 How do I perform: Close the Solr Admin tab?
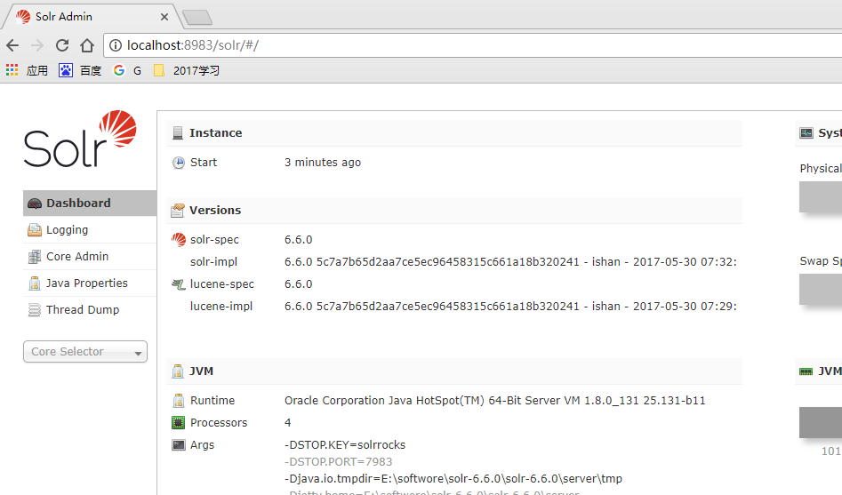164,17
